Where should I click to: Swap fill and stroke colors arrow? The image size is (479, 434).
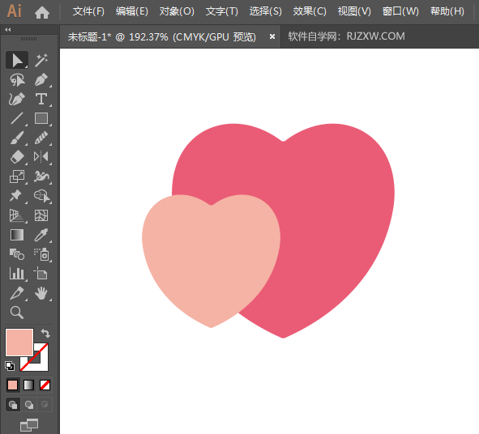pyautogui.click(x=45, y=333)
